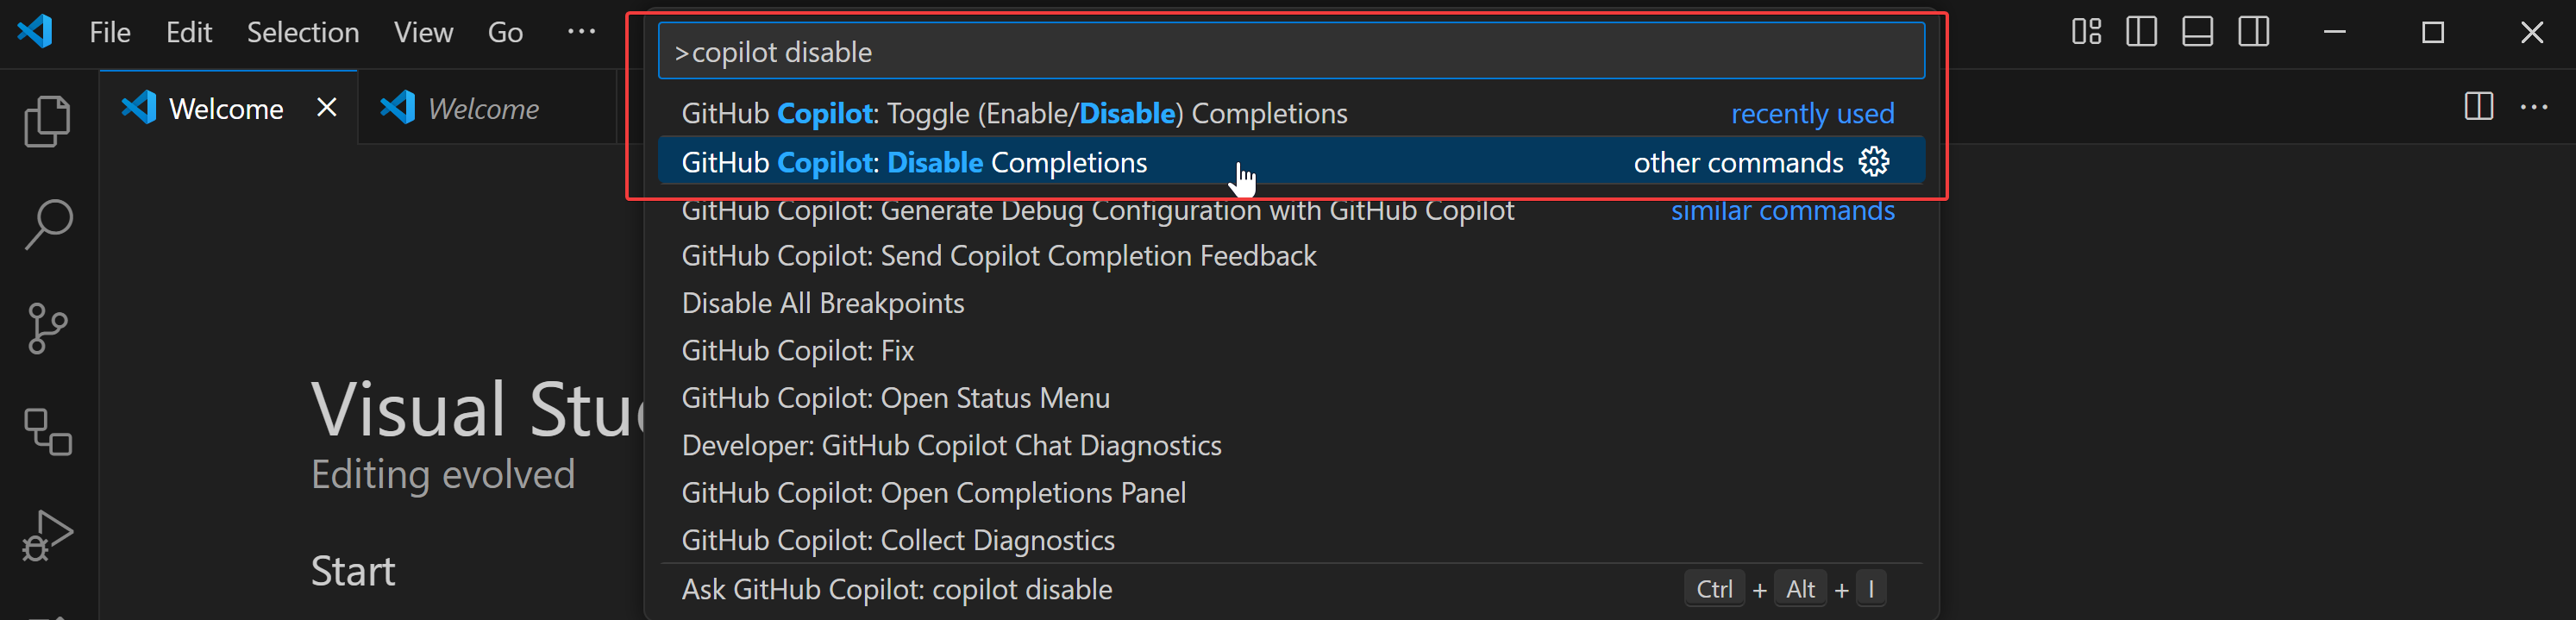This screenshot has height=620, width=2576.
Task: Open the Explorer view in activity bar
Action: pyautogui.click(x=47, y=122)
